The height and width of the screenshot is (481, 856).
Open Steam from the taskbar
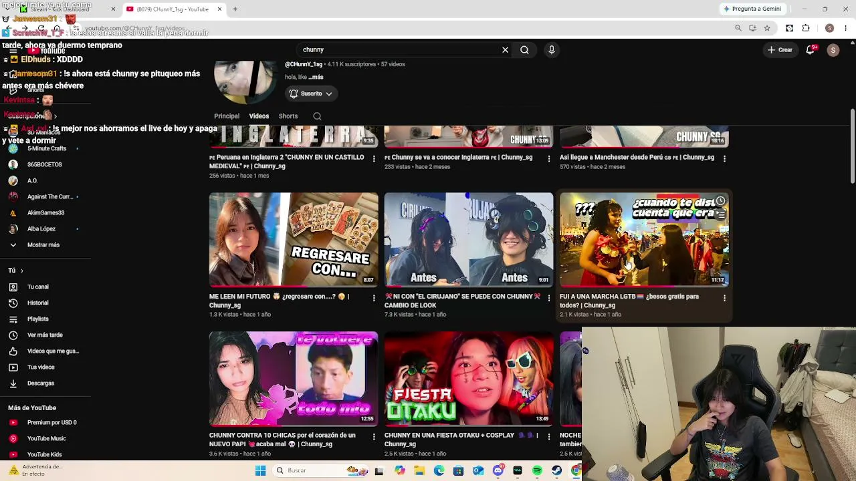tap(556, 470)
